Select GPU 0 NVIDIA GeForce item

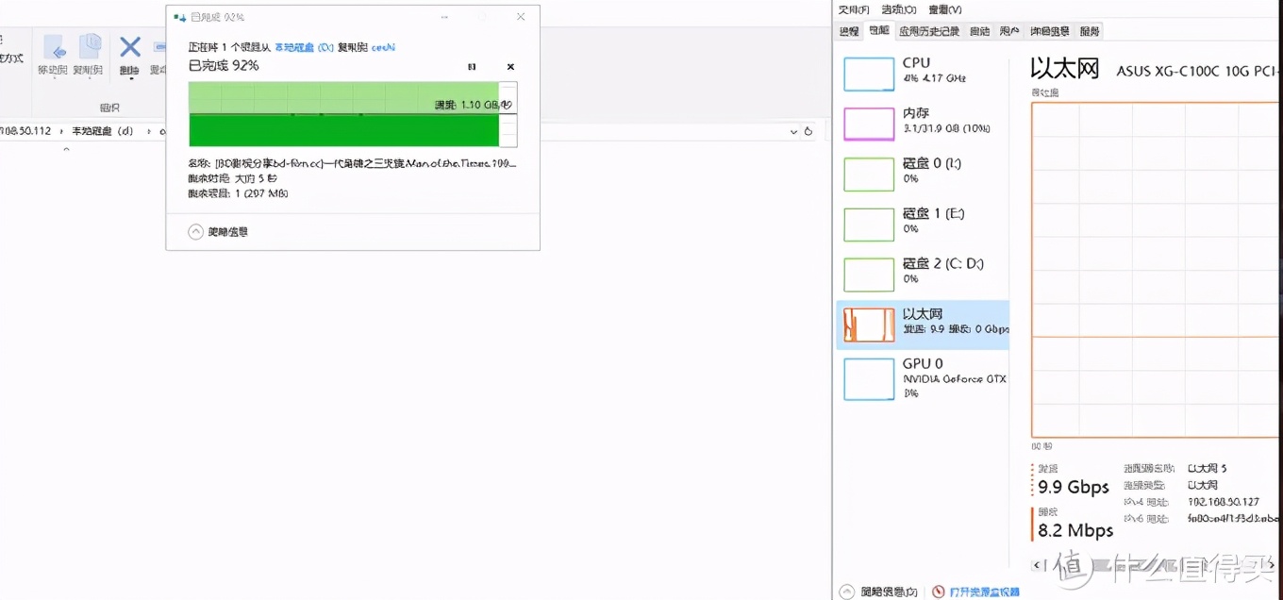(923, 377)
